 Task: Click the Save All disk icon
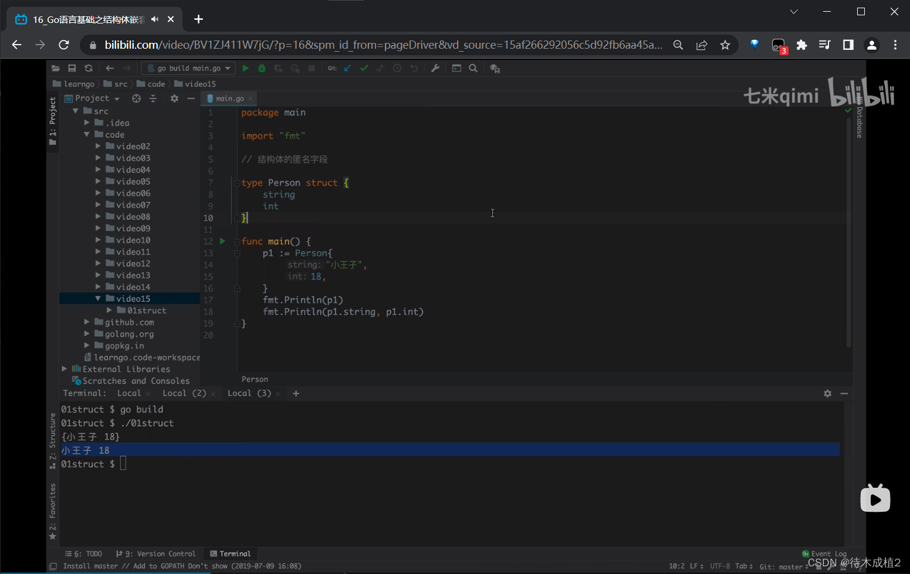[72, 69]
